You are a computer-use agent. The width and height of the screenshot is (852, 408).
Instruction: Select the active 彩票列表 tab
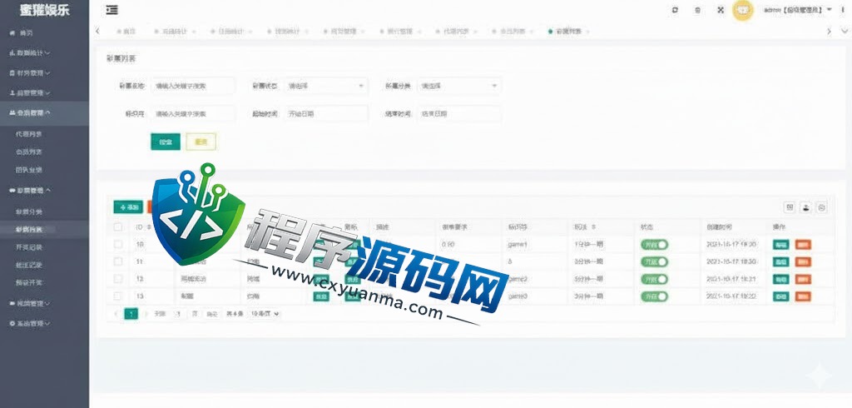tap(569, 32)
